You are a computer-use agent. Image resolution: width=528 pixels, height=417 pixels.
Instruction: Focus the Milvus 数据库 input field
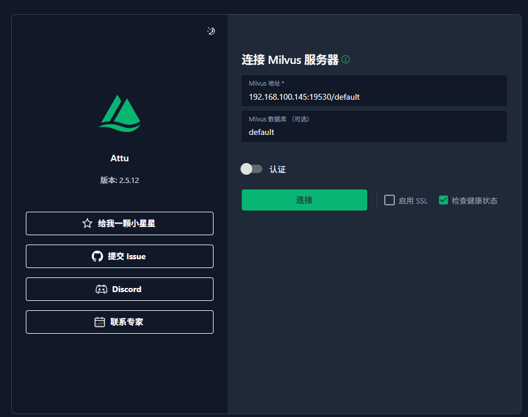[x=374, y=127]
